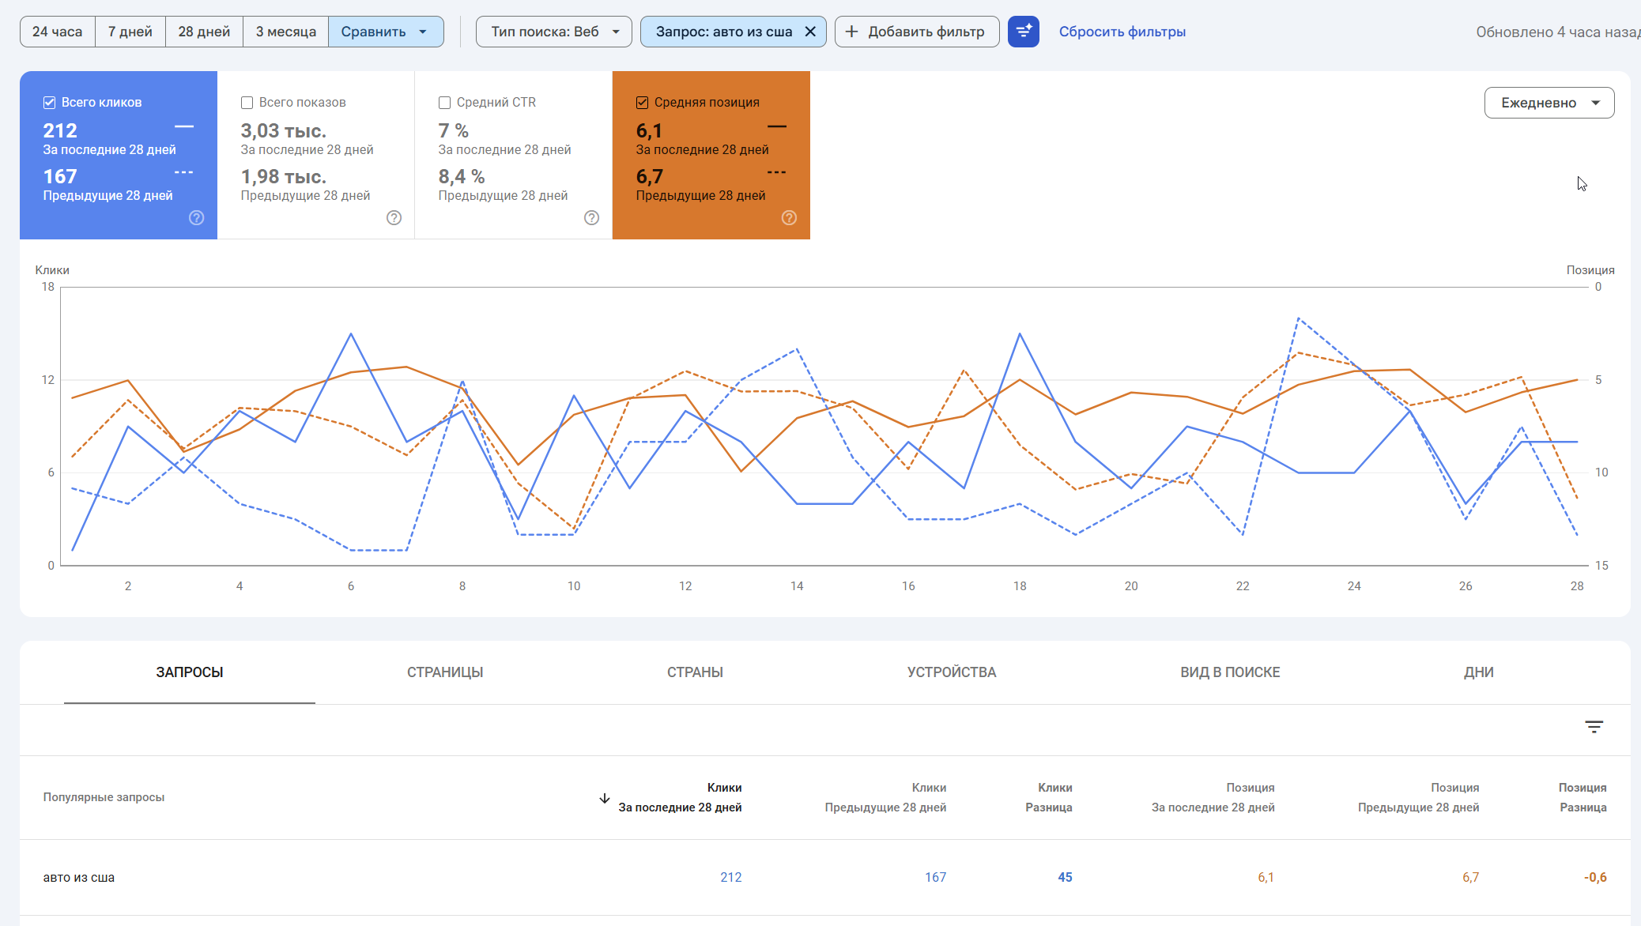Image resolution: width=1641 pixels, height=926 pixels.
Task: Open help icon on Средний CTR card
Action: [x=591, y=218]
